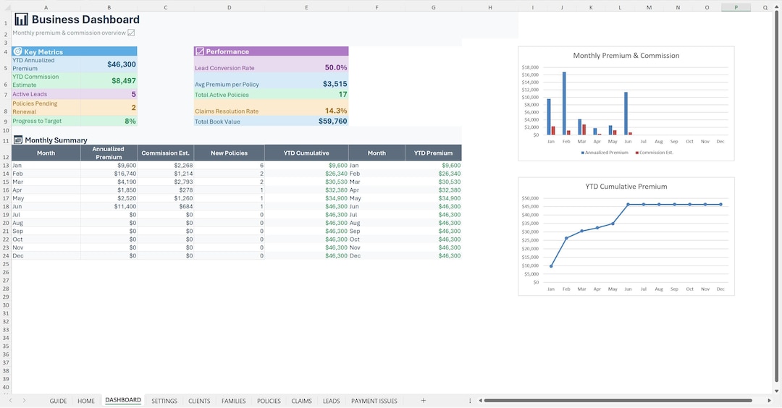
Task: Click the Commission Est. legend entry
Action: pyautogui.click(x=654, y=153)
